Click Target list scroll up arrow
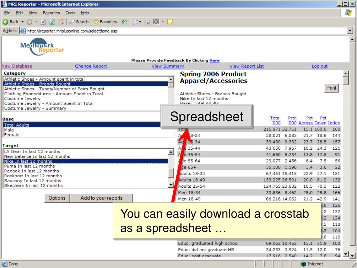Screen dimensions: 357x268 (x=171, y=152)
